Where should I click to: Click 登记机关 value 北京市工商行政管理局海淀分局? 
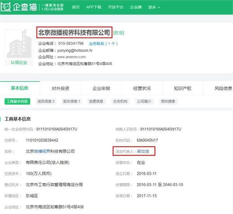(54, 185)
